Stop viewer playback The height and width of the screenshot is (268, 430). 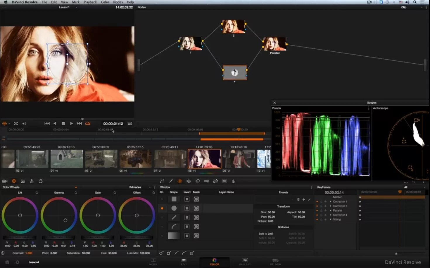pyautogui.click(x=63, y=123)
